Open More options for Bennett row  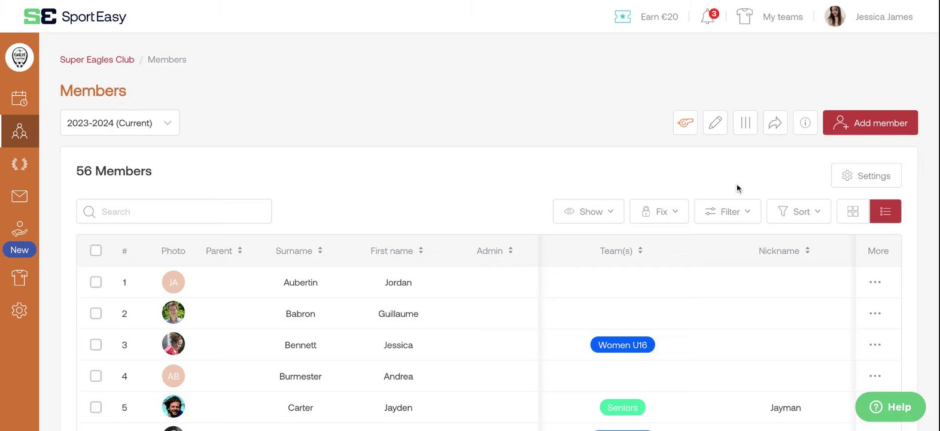875,345
